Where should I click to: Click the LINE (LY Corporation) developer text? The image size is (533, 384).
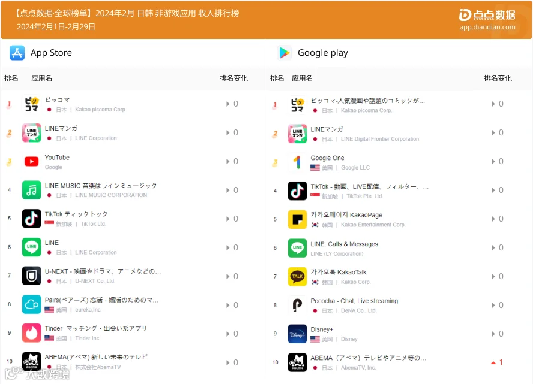coord(337,254)
